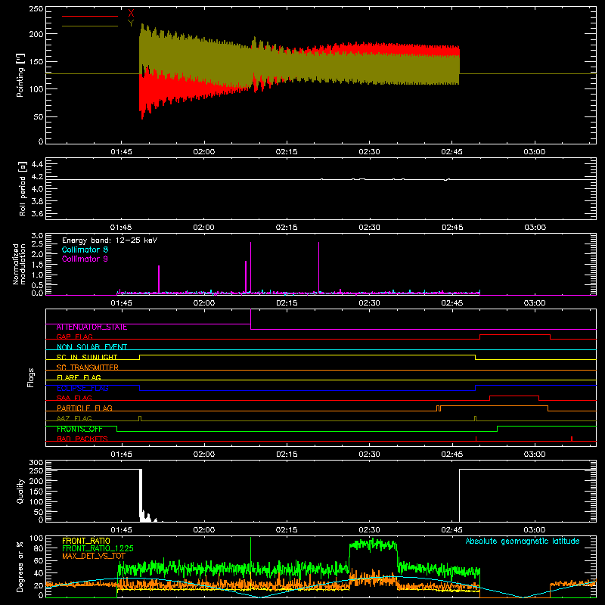This screenshot has width=605, height=605.
Task: Click the SAA_FLAG label
Action: pos(74,398)
